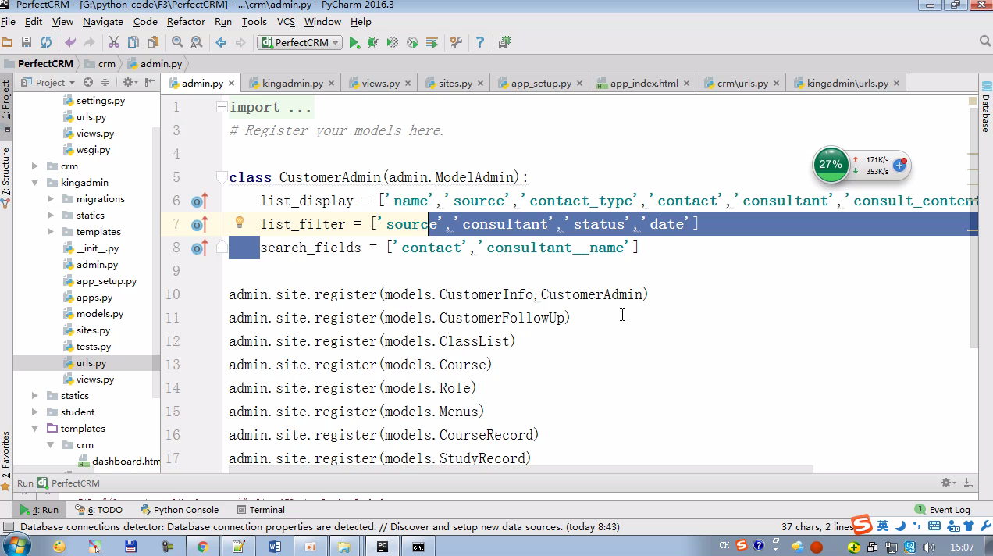Click the Synchronize icon in toolbar
The image size is (993, 556).
point(46,43)
